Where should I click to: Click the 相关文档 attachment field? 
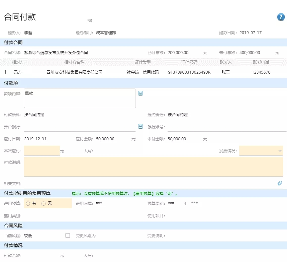pos(153,183)
